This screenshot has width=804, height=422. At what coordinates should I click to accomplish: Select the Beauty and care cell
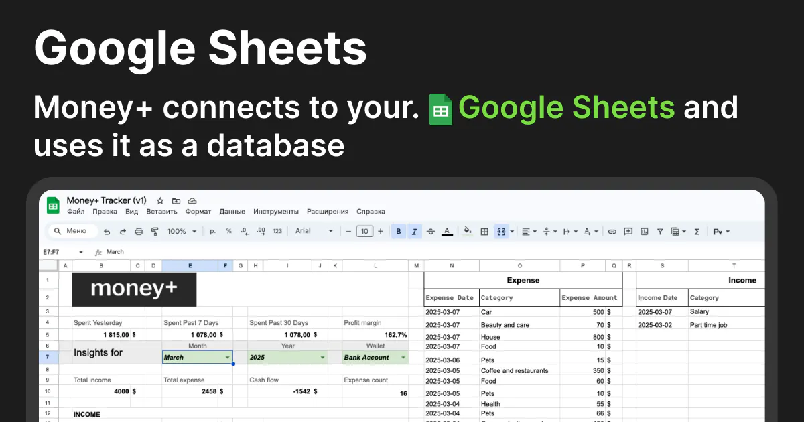click(519, 325)
